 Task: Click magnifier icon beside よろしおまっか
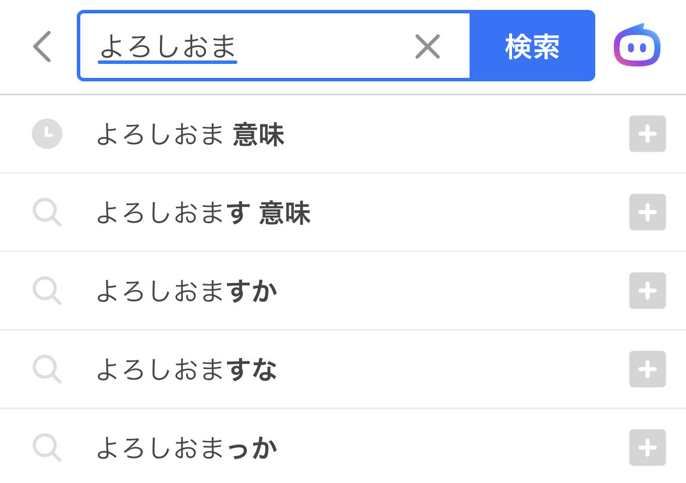[47, 448]
